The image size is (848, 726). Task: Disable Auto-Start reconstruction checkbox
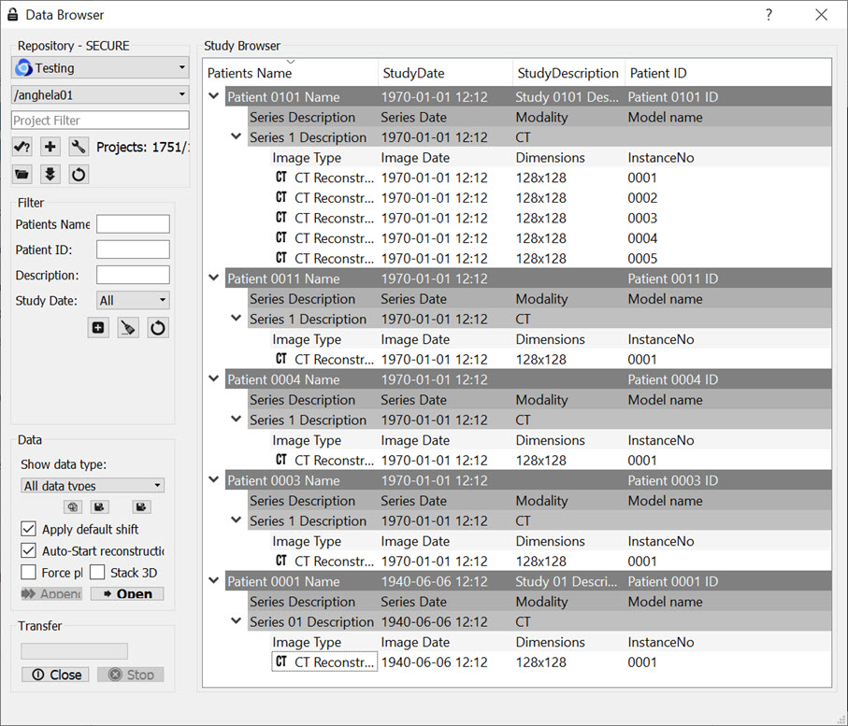(28, 551)
